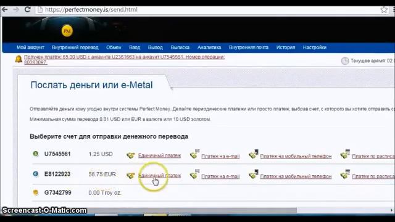
Task: Open Внутренняя почта menu item
Action: [x=249, y=47]
